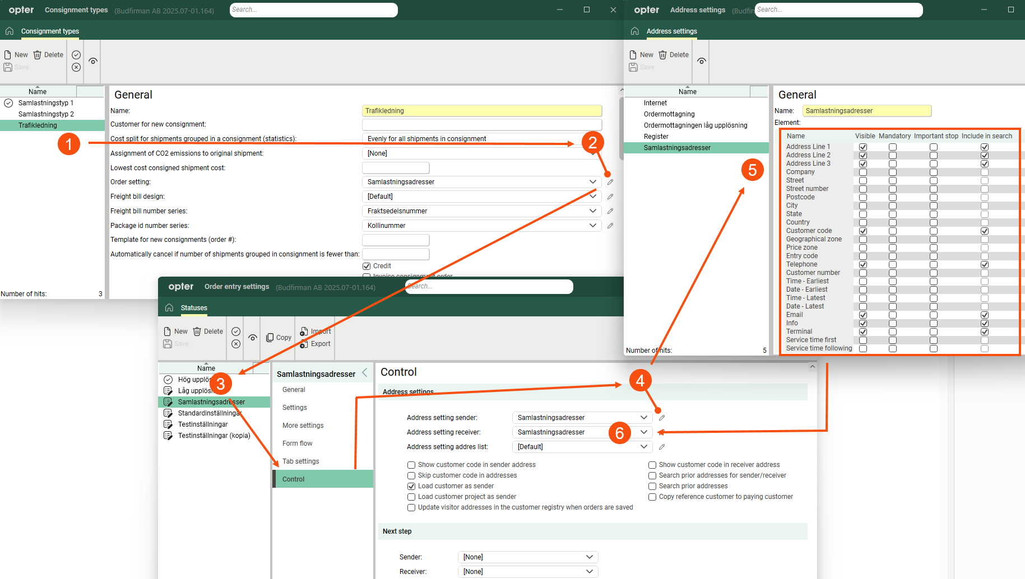Image resolution: width=1025 pixels, height=579 pixels.
Task: Click the Export icon in Order entry settings
Action: point(304,344)
